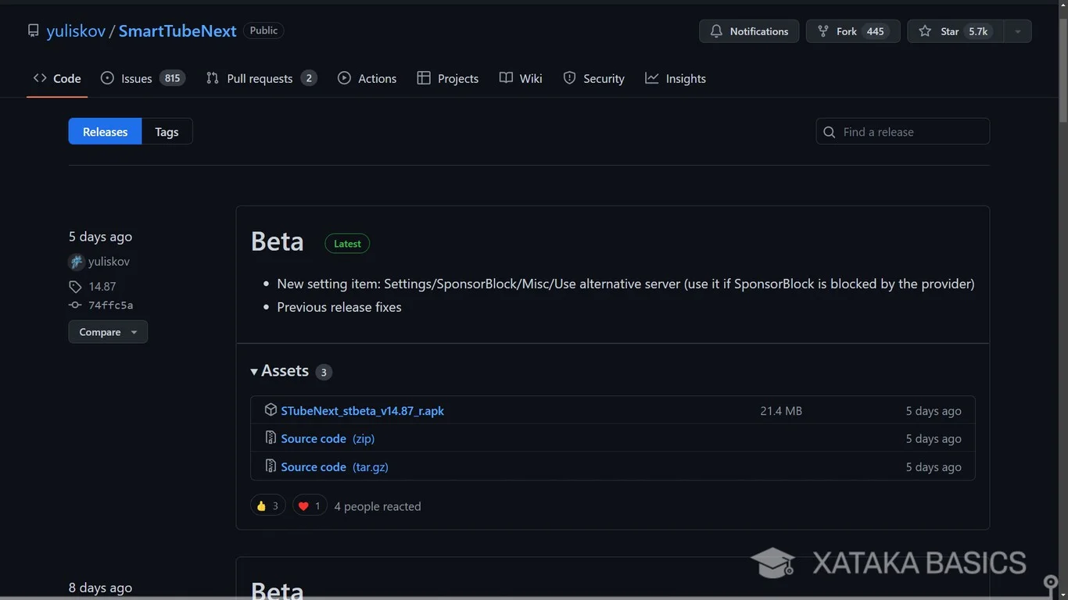Open the second Beta release title at bottom
1068x600 pixels.
click(x=277, y=590)
